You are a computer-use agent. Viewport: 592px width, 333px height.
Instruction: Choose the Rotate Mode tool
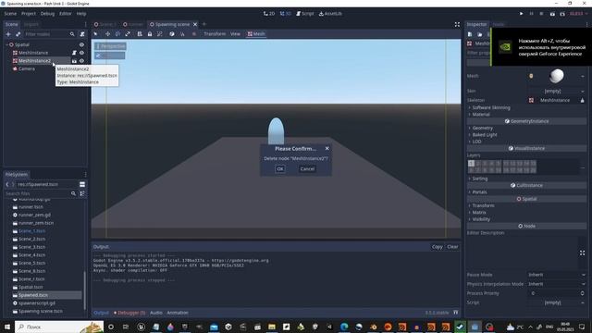(117, 34)
